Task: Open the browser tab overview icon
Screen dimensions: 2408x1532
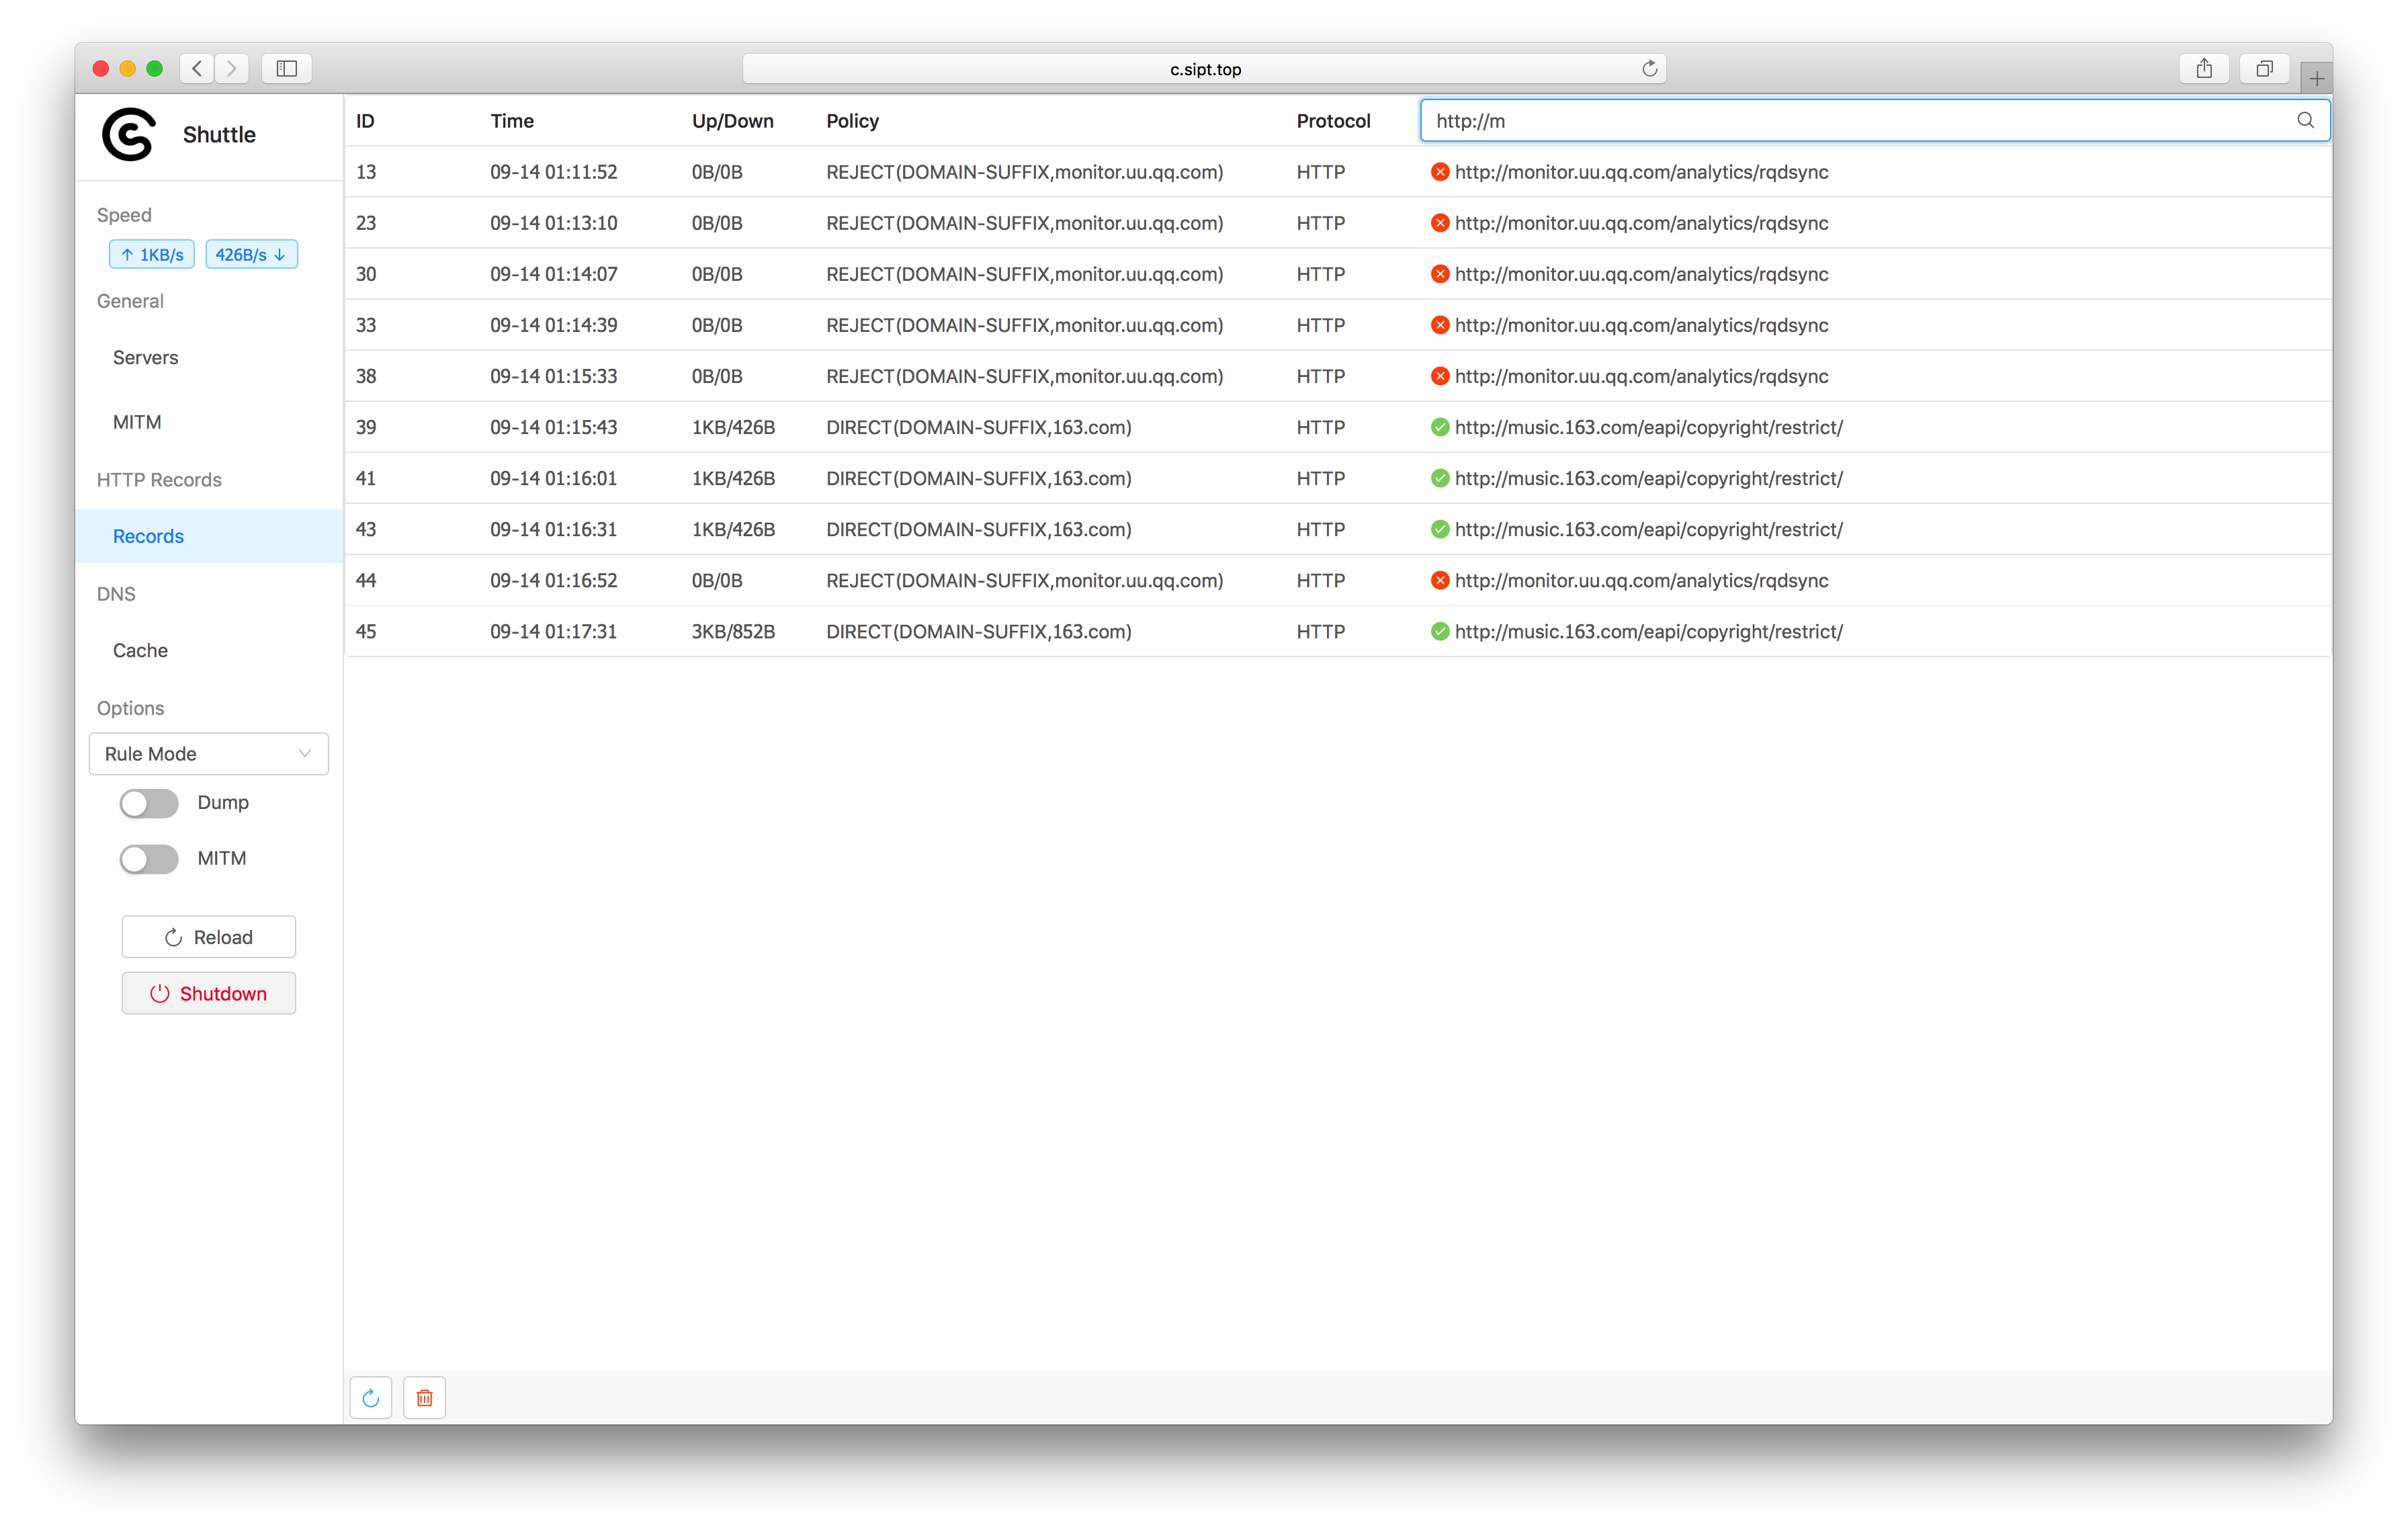Action: click(2264, 68)
